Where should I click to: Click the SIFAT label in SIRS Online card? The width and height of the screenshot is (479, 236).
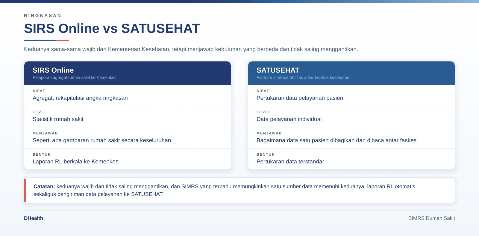coord(39,91)
